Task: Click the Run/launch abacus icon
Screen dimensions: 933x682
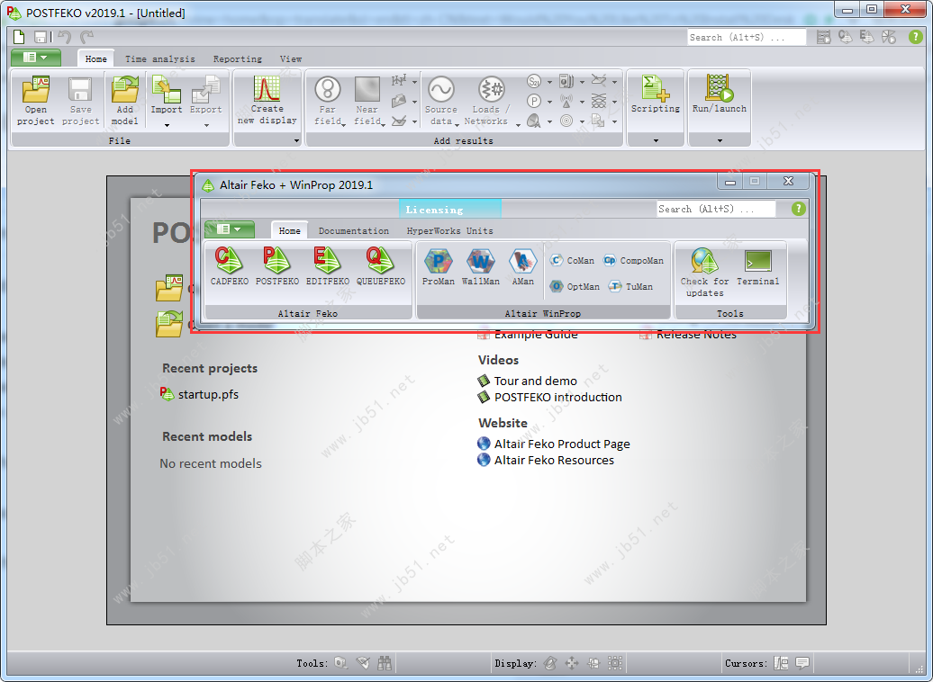Action: (719, 88)
